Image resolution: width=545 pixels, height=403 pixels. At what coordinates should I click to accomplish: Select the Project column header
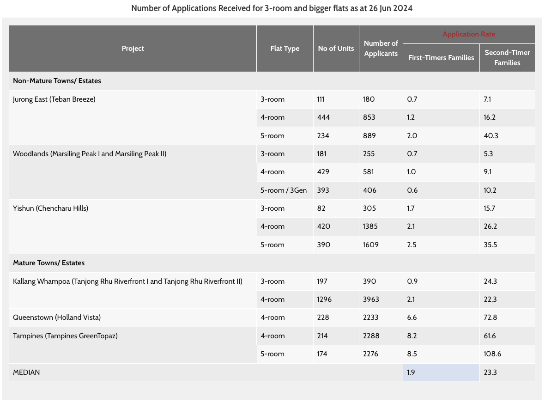(133, 49)
